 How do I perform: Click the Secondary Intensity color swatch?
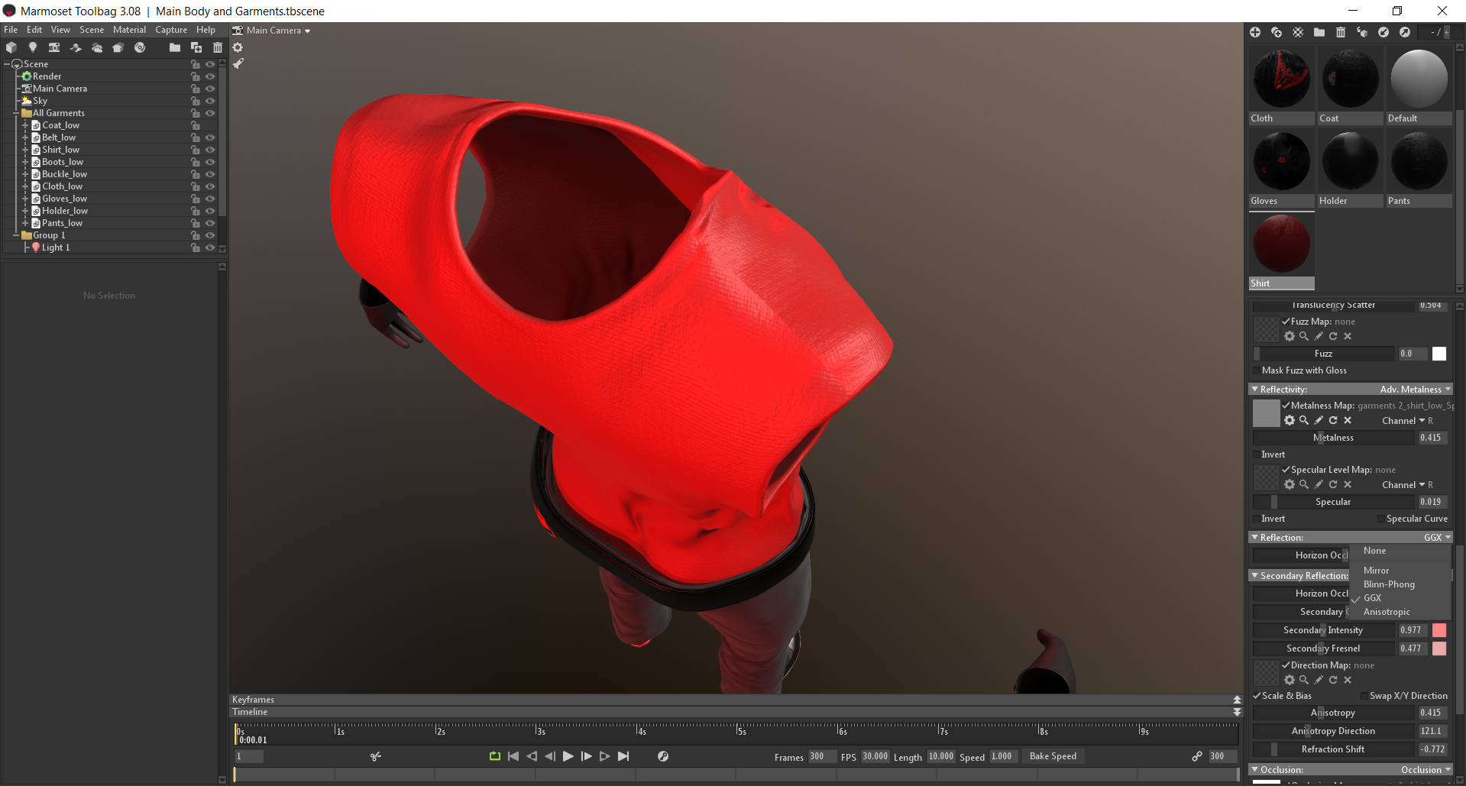pos(1439,630)
